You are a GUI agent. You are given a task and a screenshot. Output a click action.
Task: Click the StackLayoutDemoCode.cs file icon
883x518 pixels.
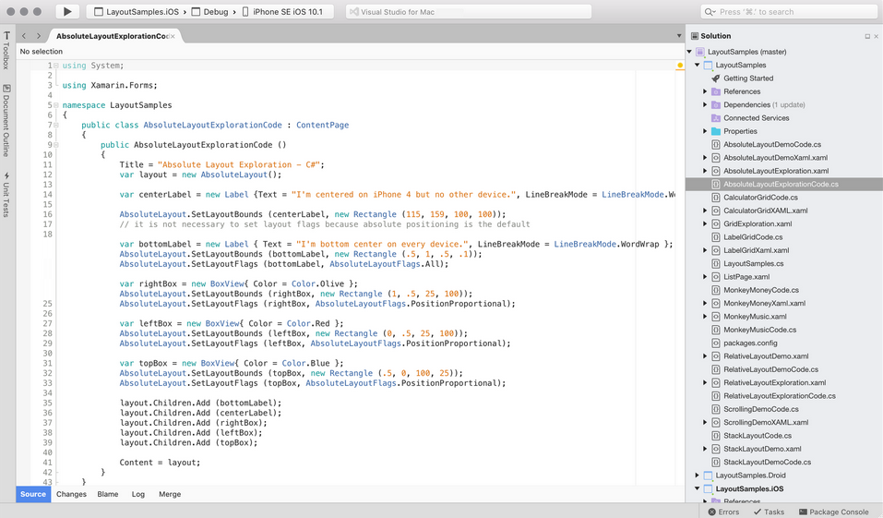point(716,463)
